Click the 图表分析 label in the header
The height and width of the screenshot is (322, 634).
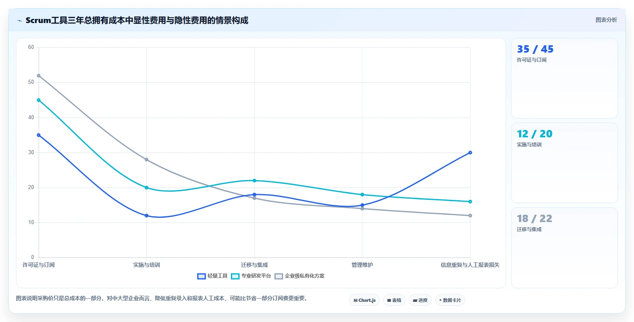click(606, 20)
